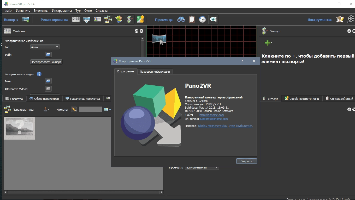
Task: Open the Справка menu
Action: 102,11
